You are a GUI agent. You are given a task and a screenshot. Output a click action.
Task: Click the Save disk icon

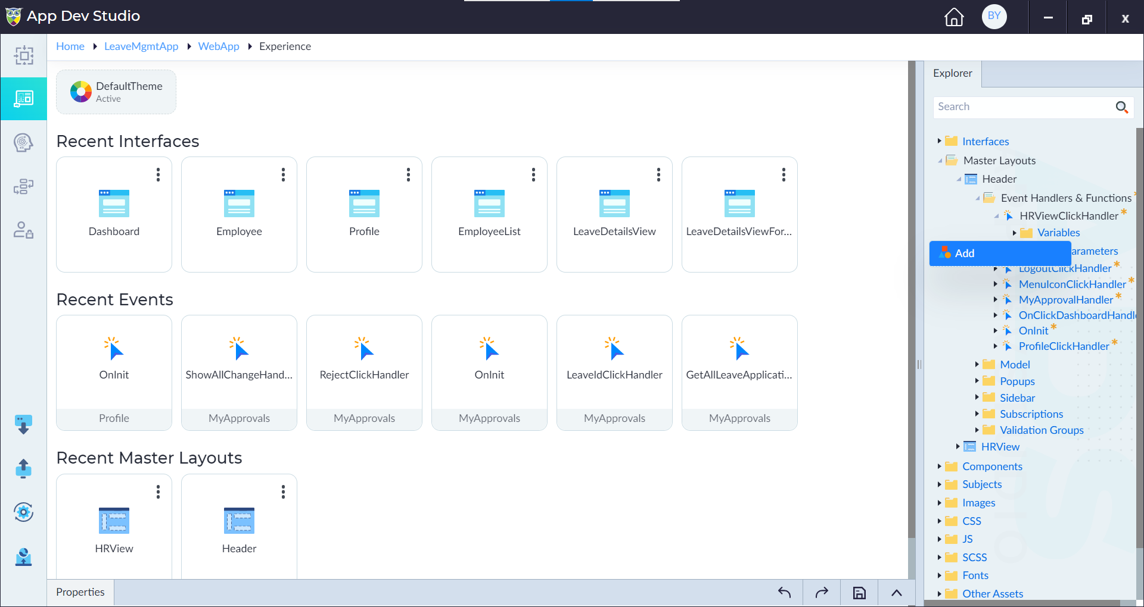click(859, 593)
